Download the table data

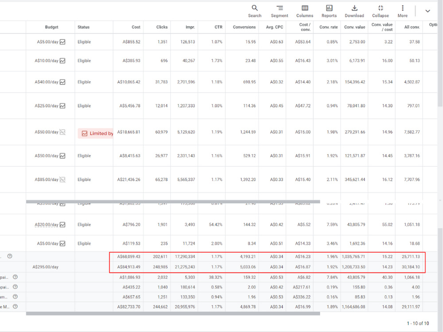(x=354, y=12)
